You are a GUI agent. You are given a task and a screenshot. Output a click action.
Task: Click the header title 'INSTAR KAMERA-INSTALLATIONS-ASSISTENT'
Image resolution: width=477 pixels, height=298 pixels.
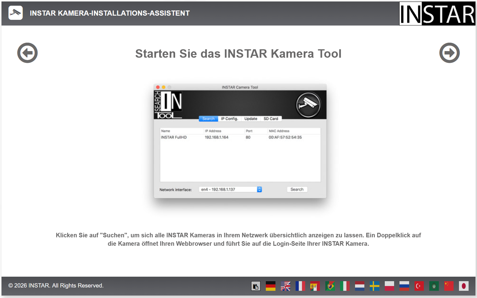(110, 13)
